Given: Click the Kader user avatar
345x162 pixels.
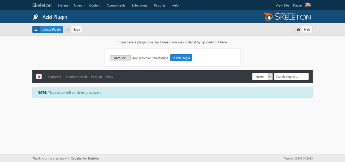Looking at the screenshot, I should pos(308,5).
